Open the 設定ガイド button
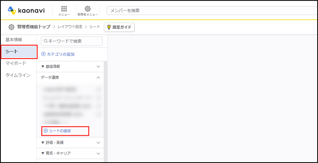318x163 pixels. (119, 27)
